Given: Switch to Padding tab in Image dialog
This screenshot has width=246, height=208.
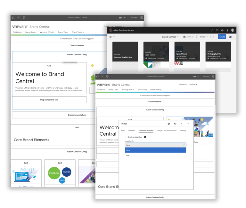Looking at the screenshot, I should pos(183,131).
